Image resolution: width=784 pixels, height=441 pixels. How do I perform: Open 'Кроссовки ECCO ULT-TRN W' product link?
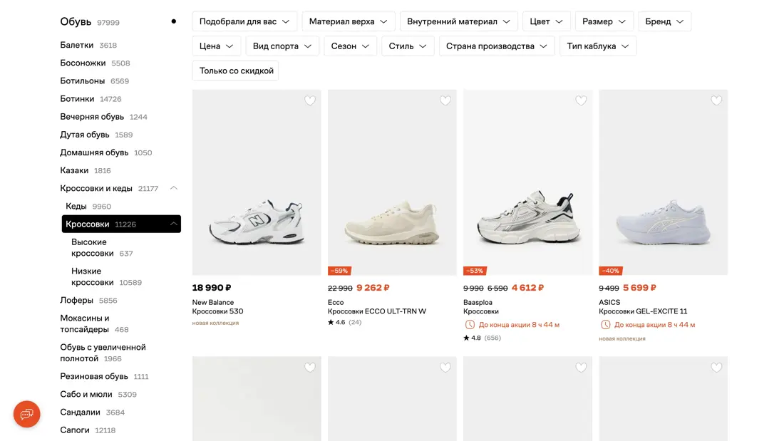(x=376, y=311)
